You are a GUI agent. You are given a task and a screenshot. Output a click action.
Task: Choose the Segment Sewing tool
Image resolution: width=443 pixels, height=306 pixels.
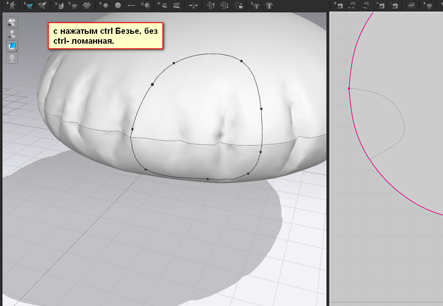pos(352,5)
